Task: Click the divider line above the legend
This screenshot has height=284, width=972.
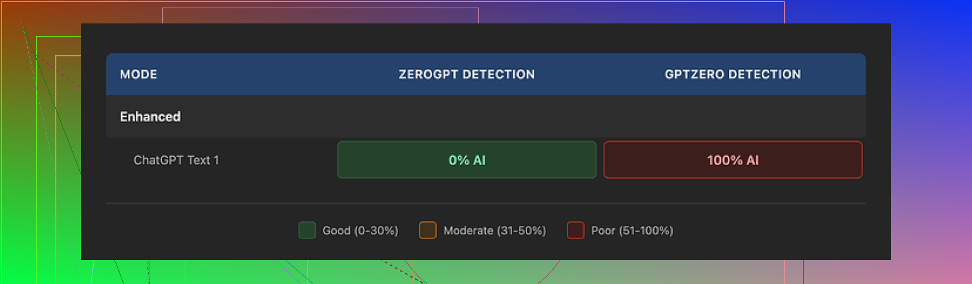Action: point(485,204)
